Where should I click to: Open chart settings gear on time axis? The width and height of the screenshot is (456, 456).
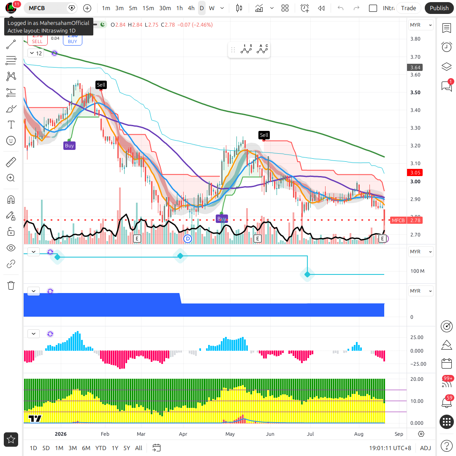click(x=421, y=434)
